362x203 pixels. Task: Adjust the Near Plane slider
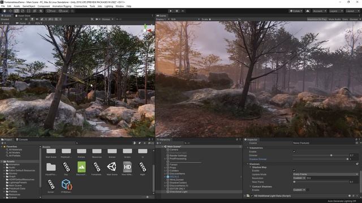(321, 182)
